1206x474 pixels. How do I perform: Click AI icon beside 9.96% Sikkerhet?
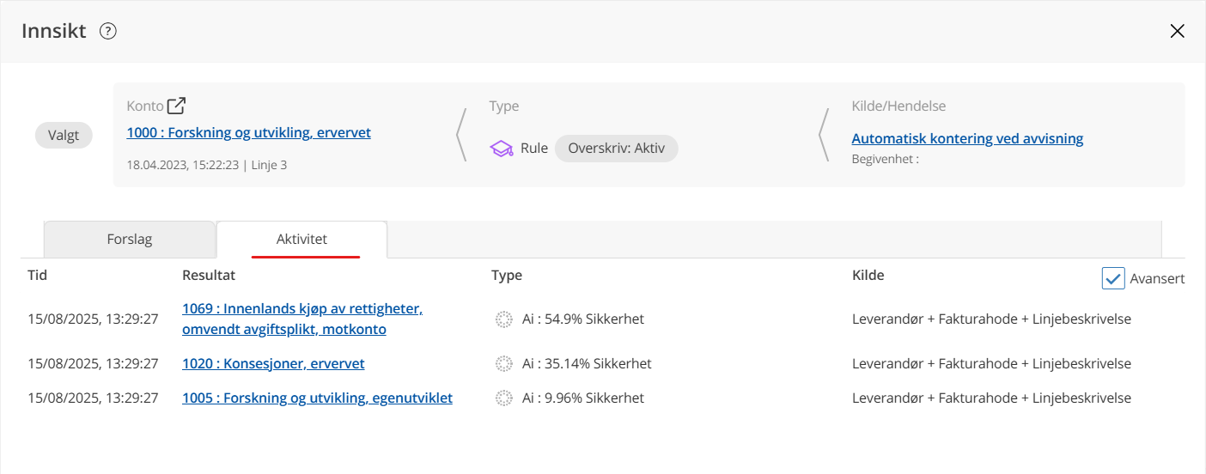[x=504, y=398]
